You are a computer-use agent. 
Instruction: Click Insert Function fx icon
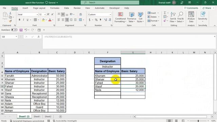39,37
